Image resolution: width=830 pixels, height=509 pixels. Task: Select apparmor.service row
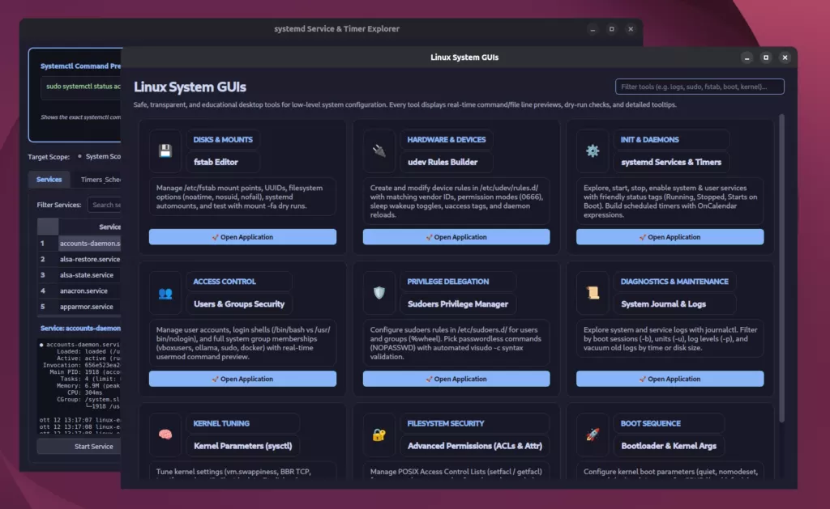pyautogui.click(x=79, y=307)
